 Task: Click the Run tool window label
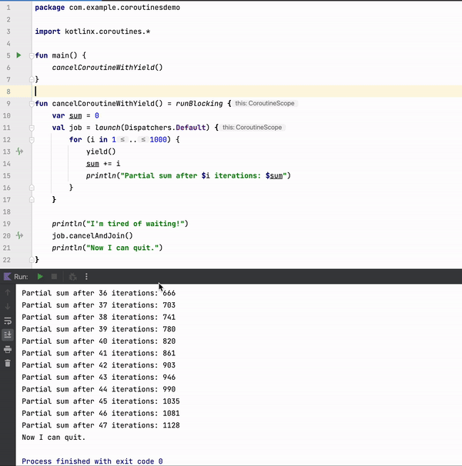[x=21, y=276]
